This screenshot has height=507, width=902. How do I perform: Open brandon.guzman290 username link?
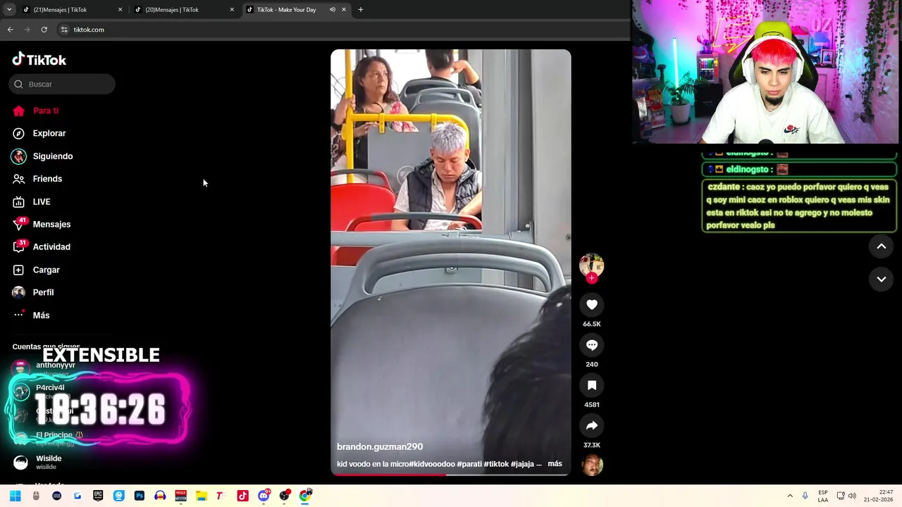pyautogui.click(x=380, y=446)
